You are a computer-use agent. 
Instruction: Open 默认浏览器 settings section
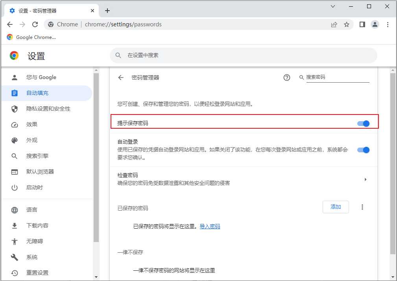pos(47,172)
